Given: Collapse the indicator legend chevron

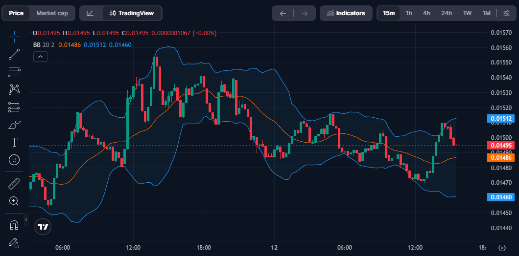Looking at the screenshot, I should pyautogui.click(x=41, y=57).
